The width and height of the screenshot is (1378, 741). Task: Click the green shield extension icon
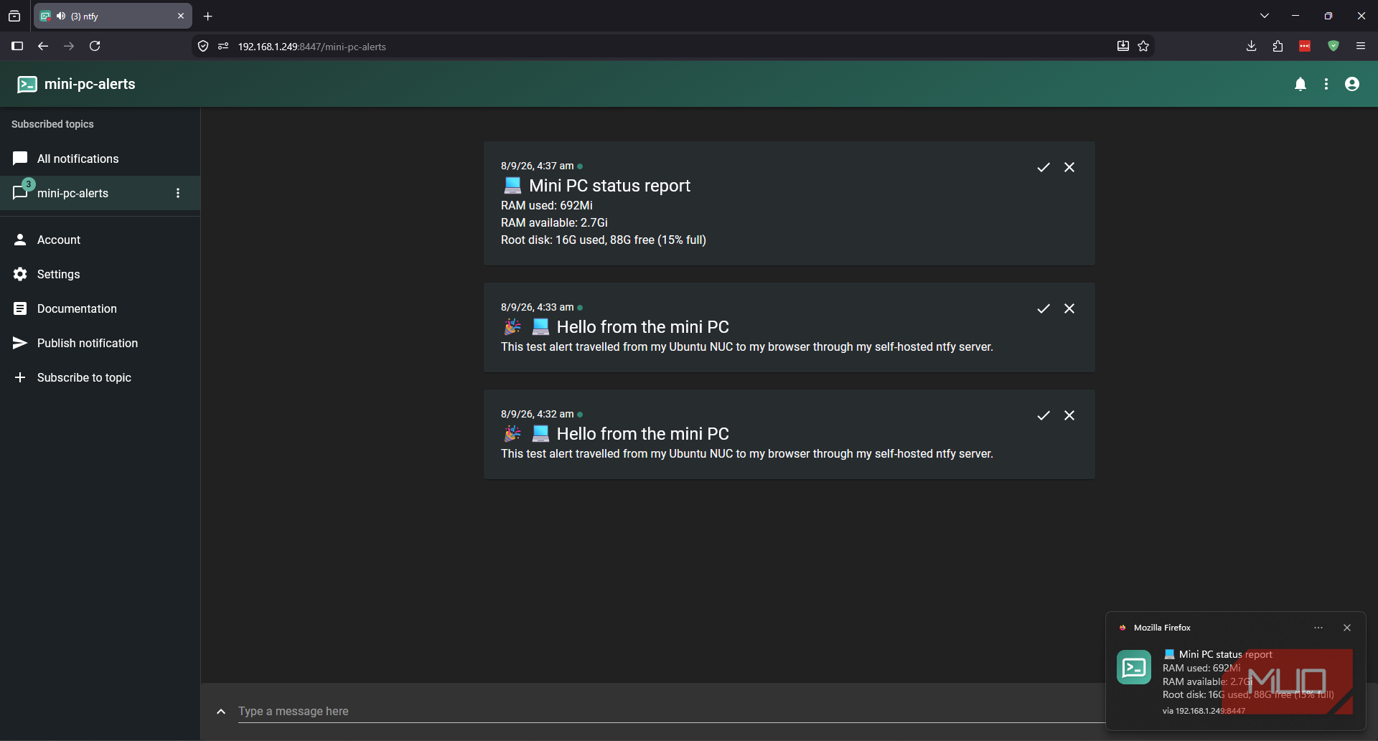(x=1334, y=46)
